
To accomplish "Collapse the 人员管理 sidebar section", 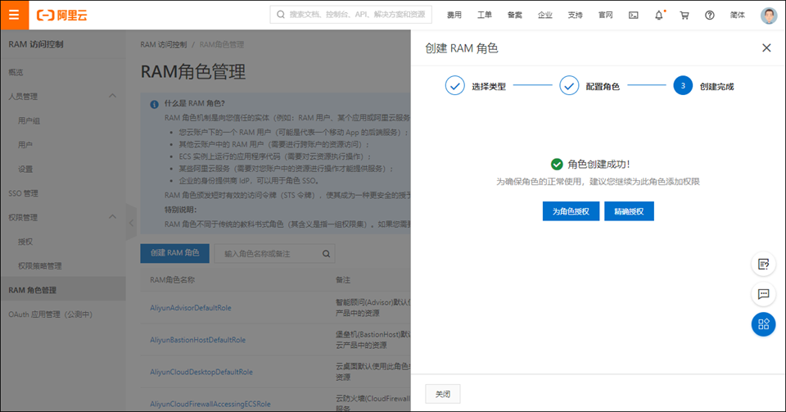I will pos(112,97).
